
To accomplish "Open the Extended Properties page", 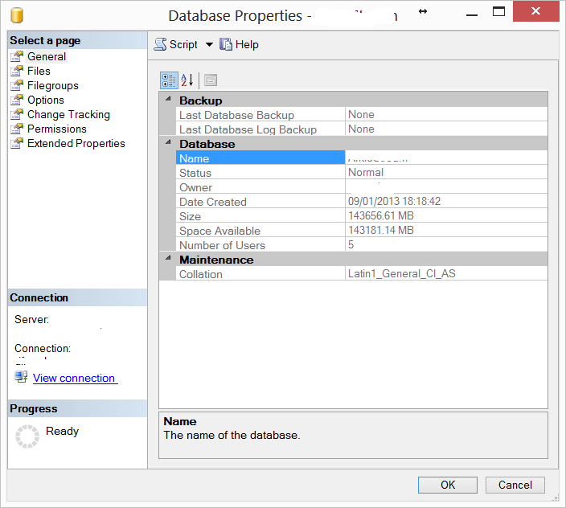I will [76, 143].
